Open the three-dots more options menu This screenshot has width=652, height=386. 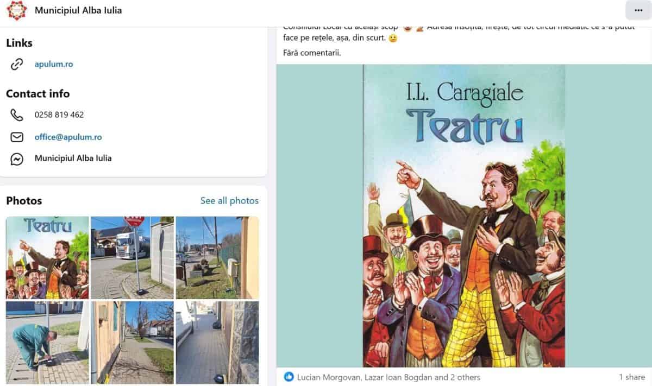[638, 10]
